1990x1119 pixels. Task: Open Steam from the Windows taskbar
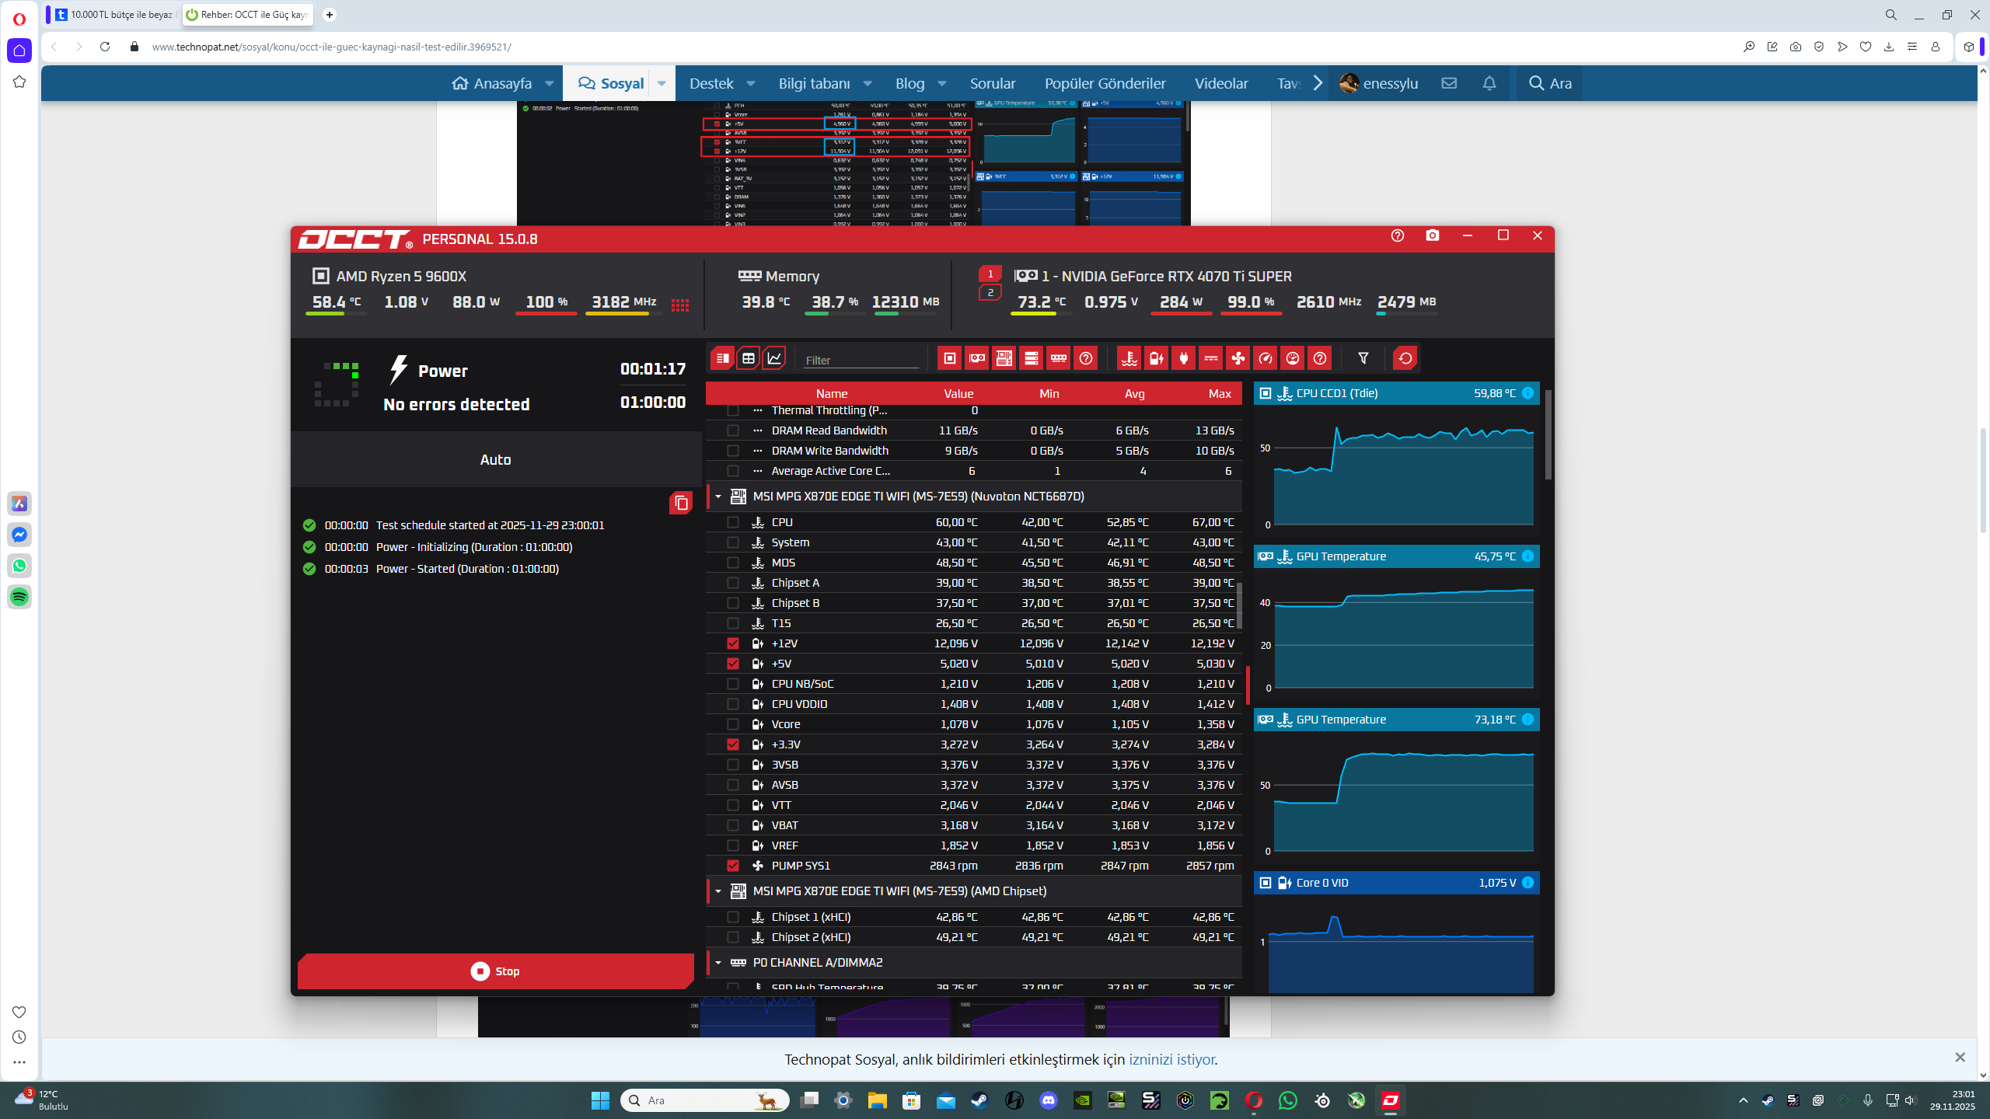click(979, 1100)
